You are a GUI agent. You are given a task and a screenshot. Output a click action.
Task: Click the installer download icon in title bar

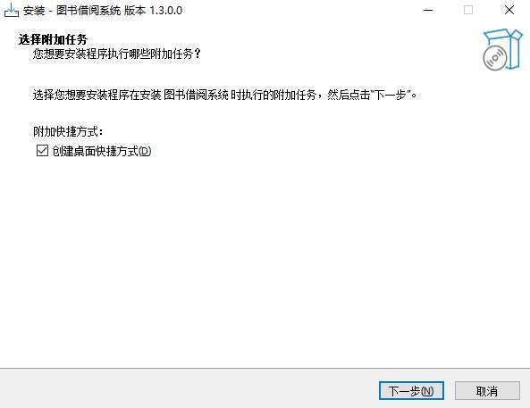[11, 10]
